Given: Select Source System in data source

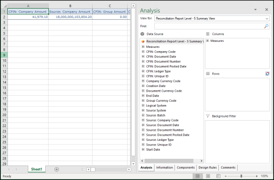Looking at the screenshot, I should click(x=156, y=110).
